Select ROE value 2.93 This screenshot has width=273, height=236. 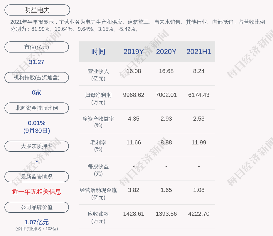(x=166, y=119)
